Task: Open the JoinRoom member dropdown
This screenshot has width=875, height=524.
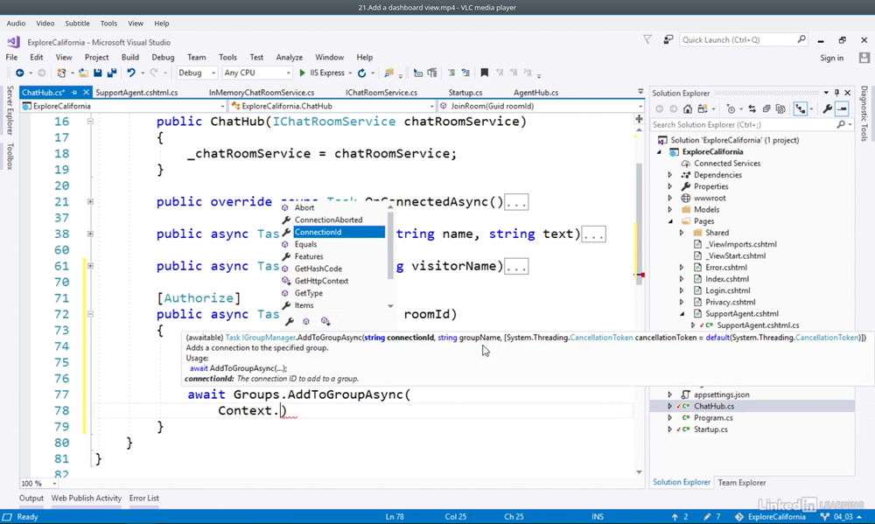Action: (540, 106)
